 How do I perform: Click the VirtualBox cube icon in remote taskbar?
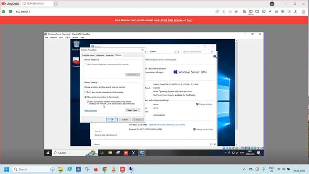[134, 153]
